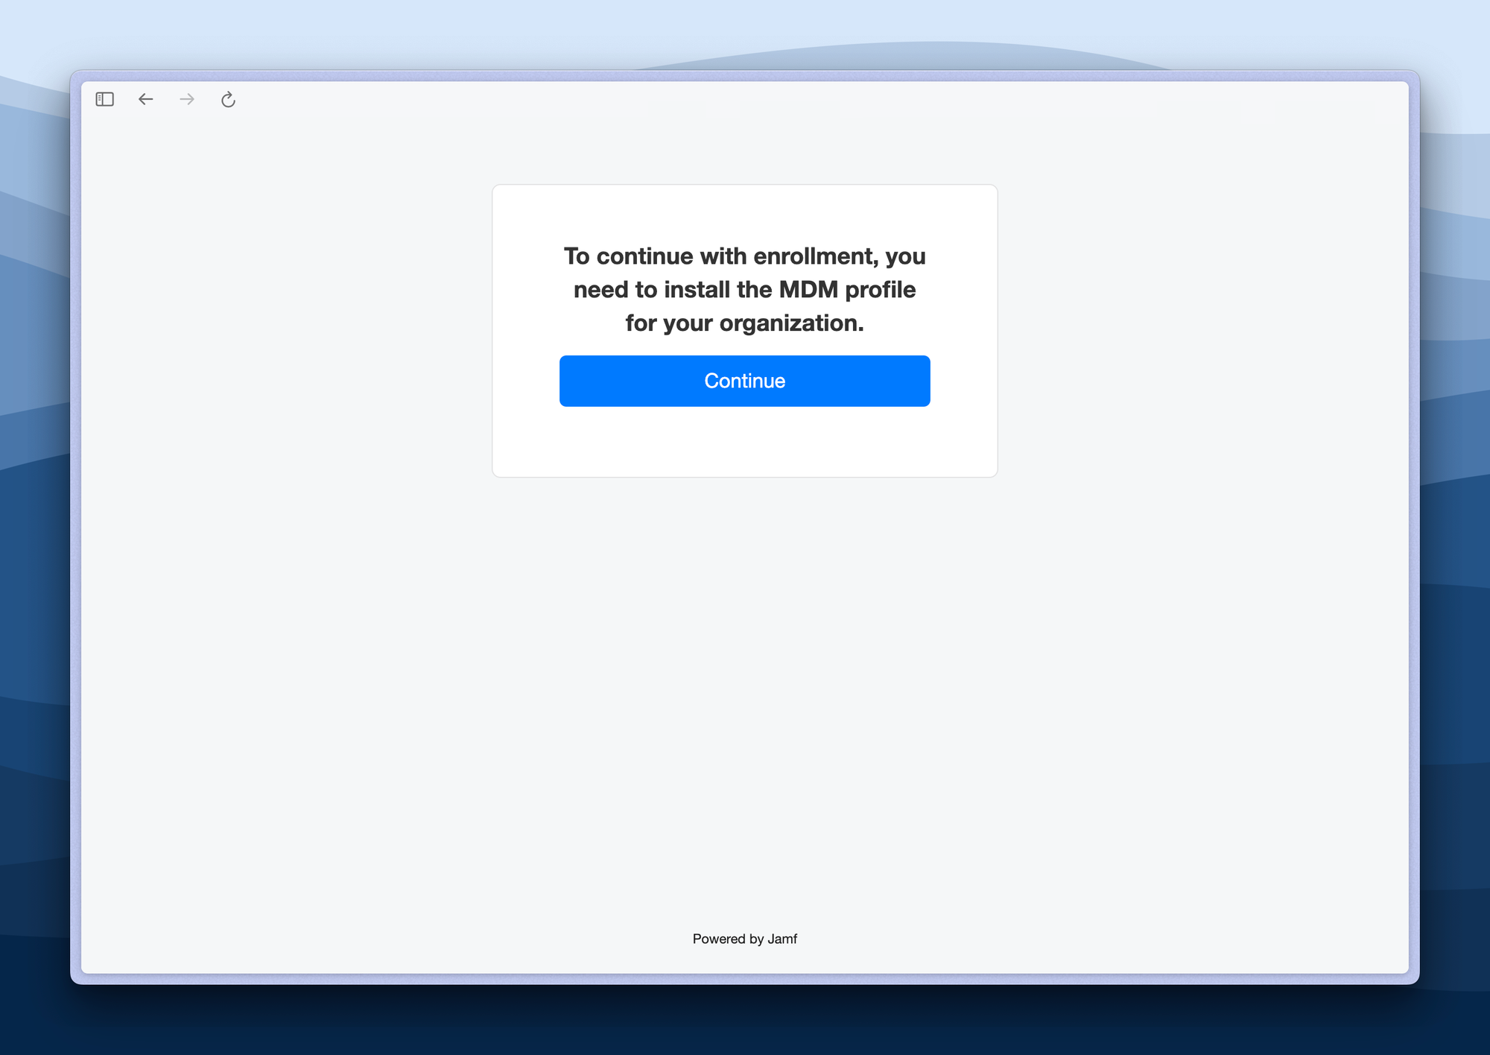Collapse the sidebar via its toggle icon
1490x1055 pixels.
coord(104,99)
